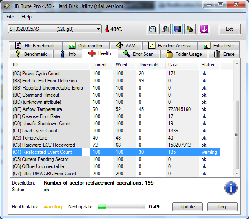
Task: Open the Info tab
Action: (68, 54)
